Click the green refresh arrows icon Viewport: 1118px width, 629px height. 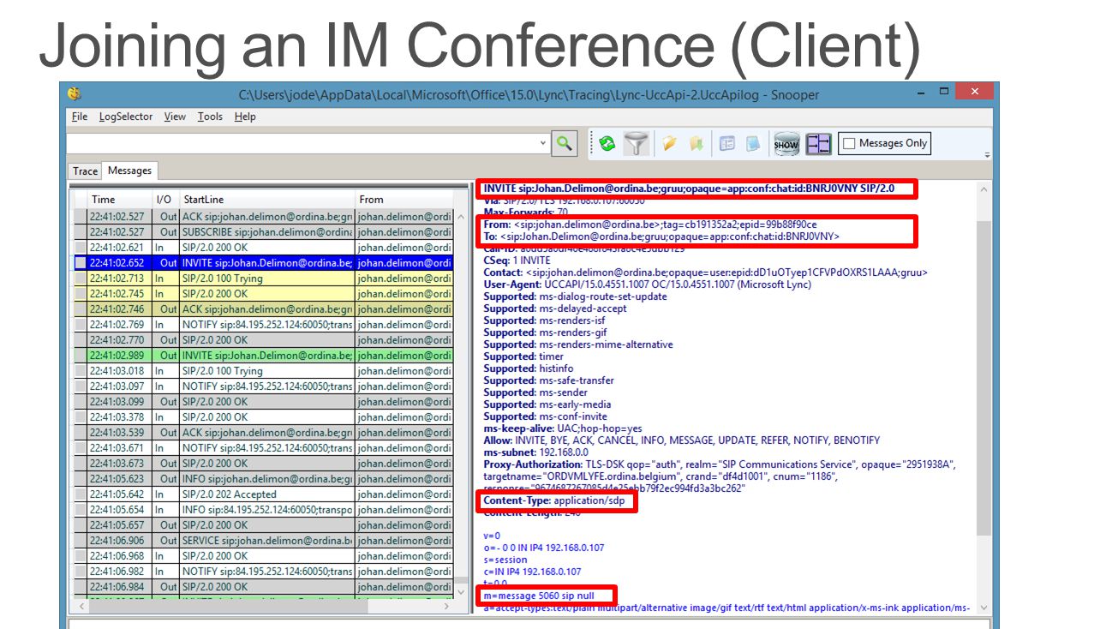click(607, 144)
